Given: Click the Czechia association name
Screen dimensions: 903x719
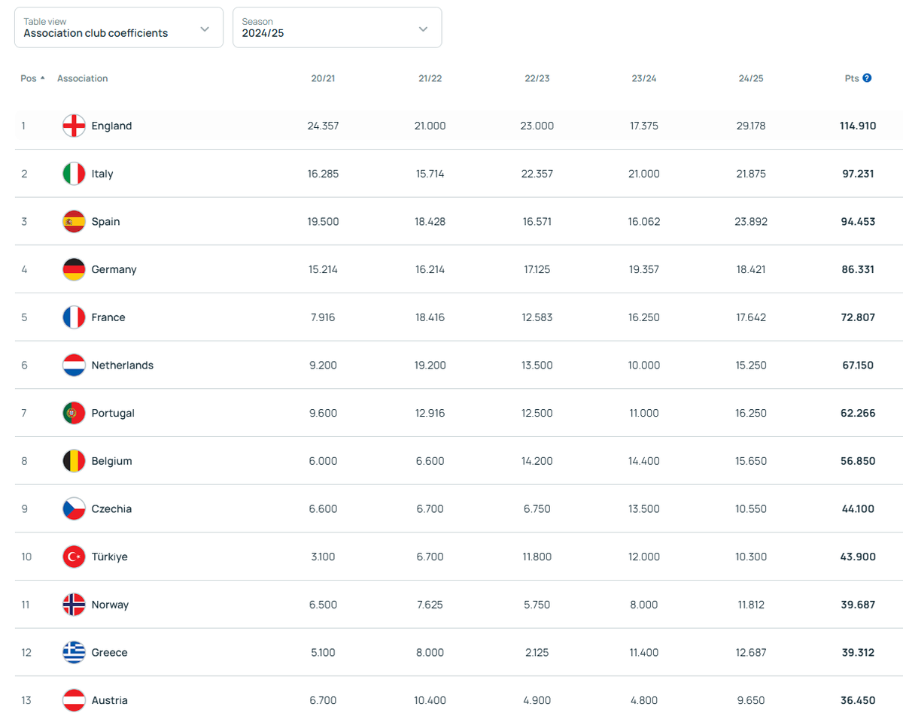Looking at the screenshot, I should [x=111, y=509].
